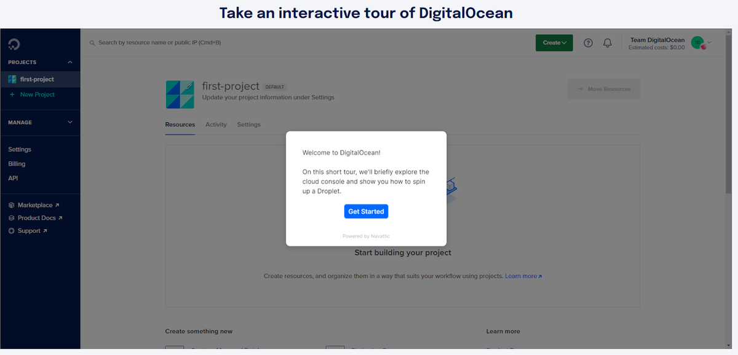The image size is (738, 355).
Task: Switch to the Resources tab
Action: click(180, 125)
